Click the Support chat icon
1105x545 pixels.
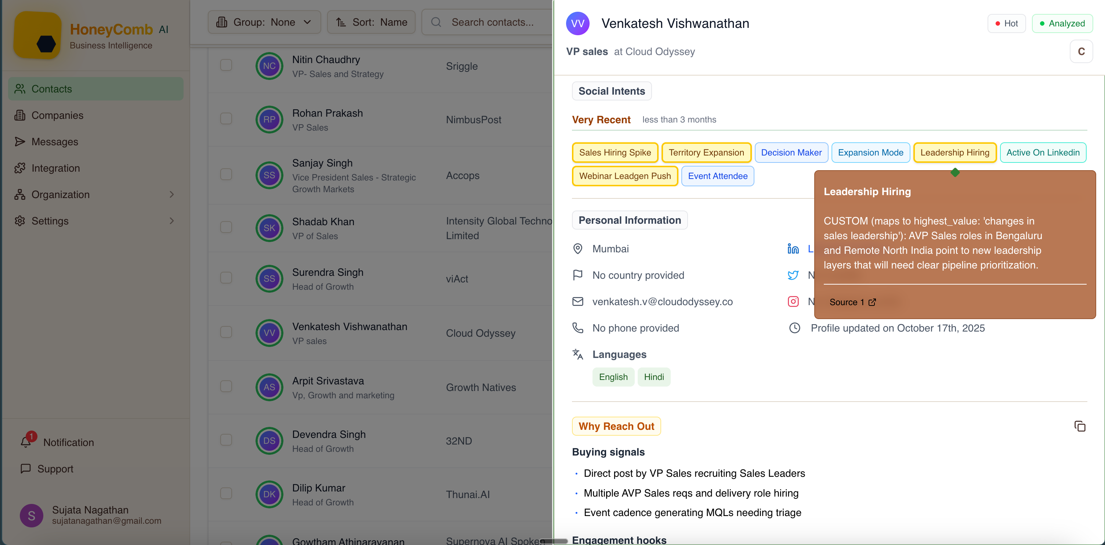tap(26, 468)
